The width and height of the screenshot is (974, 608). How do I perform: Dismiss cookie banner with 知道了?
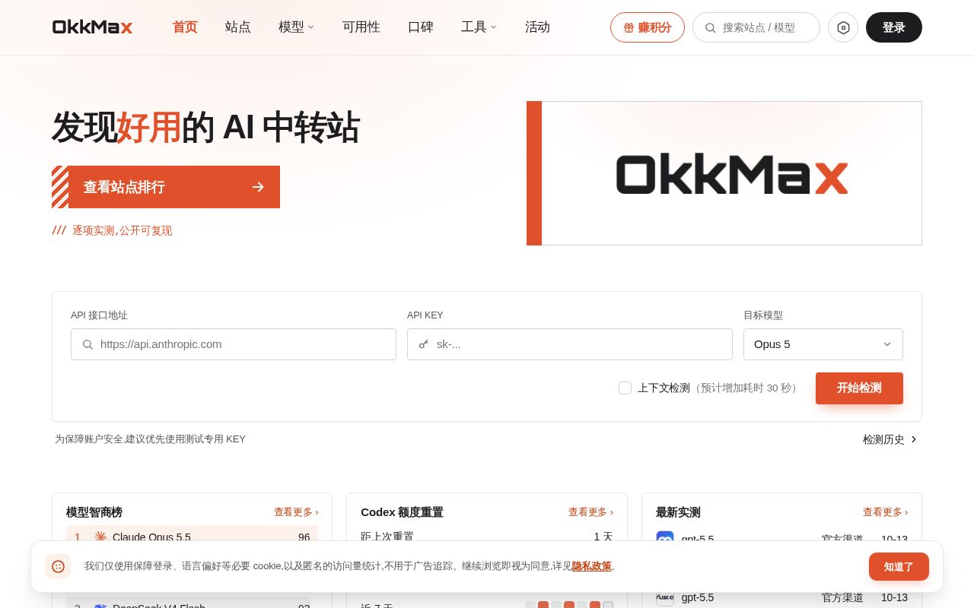[x=899, y=566]
